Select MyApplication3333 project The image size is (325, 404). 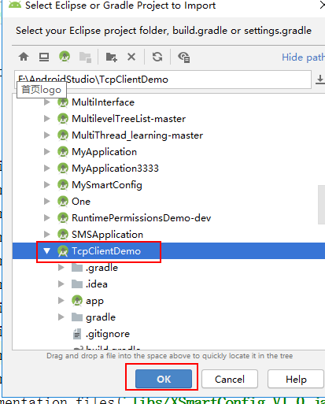tap(115, 169)
